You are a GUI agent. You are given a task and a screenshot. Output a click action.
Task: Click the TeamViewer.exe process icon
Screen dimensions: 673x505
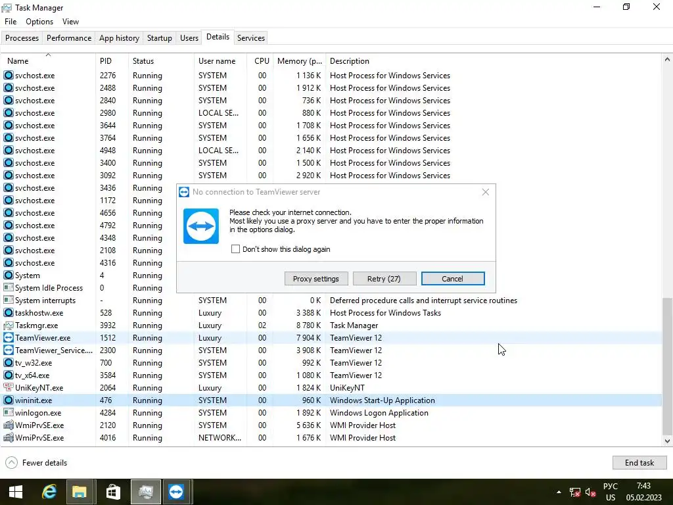(x=8, y=337)
